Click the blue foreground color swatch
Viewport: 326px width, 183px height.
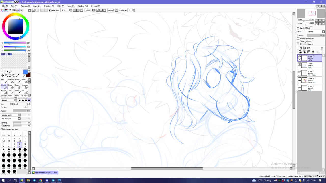pos(25,72)
